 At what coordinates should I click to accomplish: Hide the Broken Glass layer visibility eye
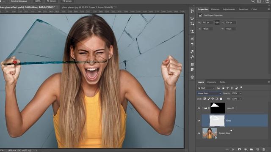click(x=199, y=133)
